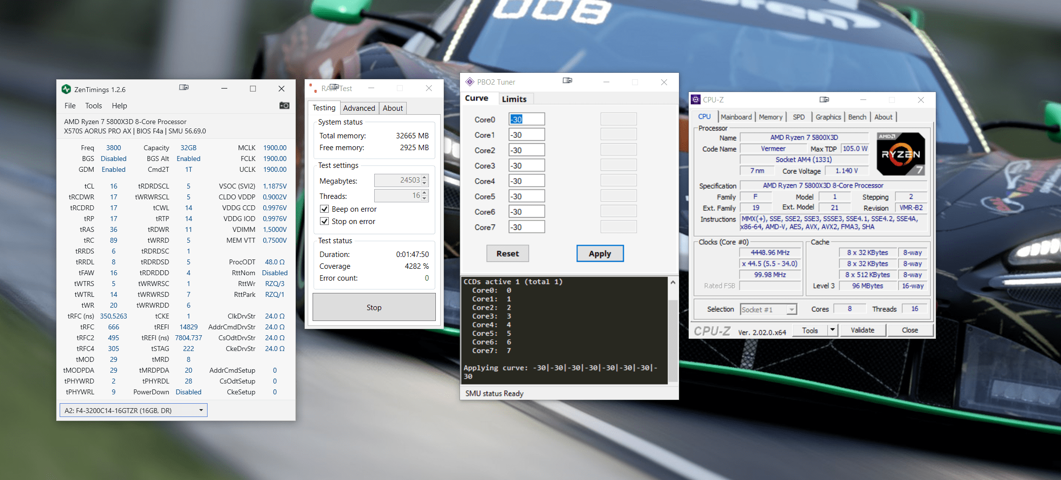Open the CPU-Z Mainboard tab
The image size is (1061, 480).
pos(736,117)
